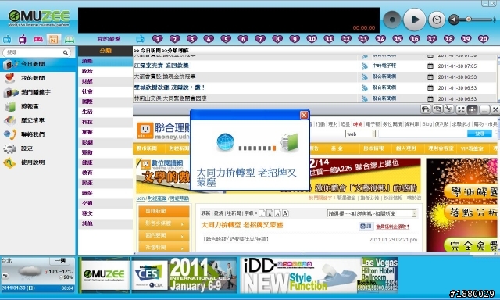This screenshot has height=300, width=500.
Task: Click the blue 搜尋 search button on webpage
Action: pos(479,134)
